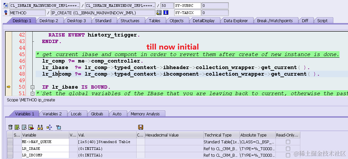The height and width of the screenshot is (159, 348).
Task: Select the Variables 1 tab
Action: 25,114
